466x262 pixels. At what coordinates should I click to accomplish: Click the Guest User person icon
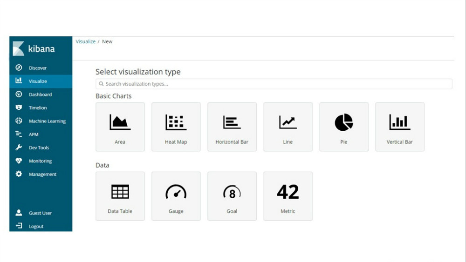click(19, 213)
